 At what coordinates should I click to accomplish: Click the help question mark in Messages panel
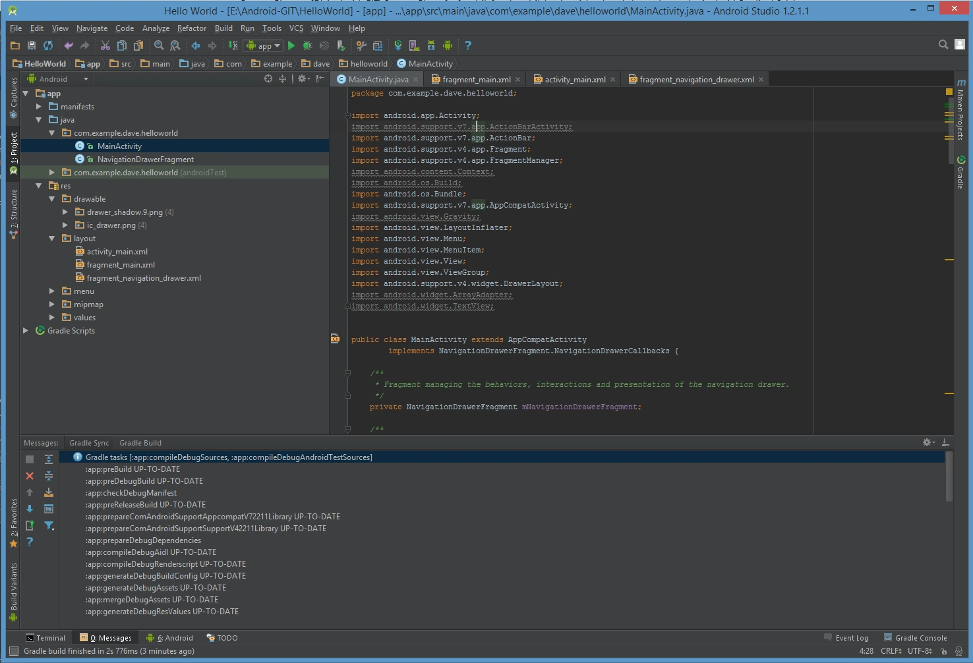pyautogui.click(x=30, y=542)
